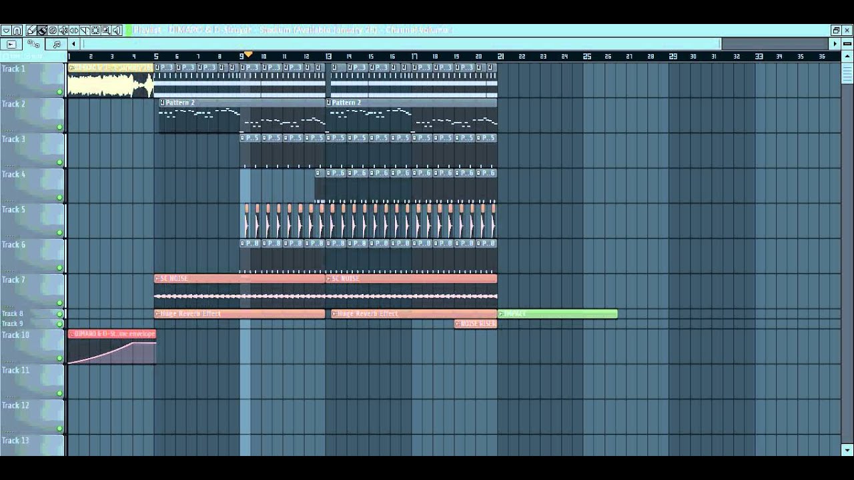Open the NOISE RISER clip's menu icon
This screenshot has height=480, width=854.
[x=458, y=324]
